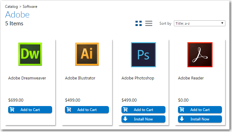The width and height of the screenshot is (232, 132).
Task: Click the Adobe Illustrator product icon
Action: tap(87, 54)
